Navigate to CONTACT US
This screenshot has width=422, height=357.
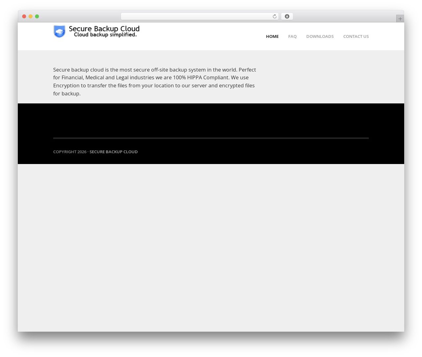coord(356,37)
